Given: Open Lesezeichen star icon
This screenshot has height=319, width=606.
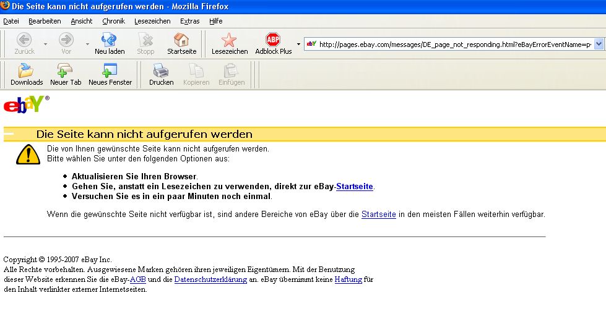Looking at the screenshot, I should tap(229, 40).
